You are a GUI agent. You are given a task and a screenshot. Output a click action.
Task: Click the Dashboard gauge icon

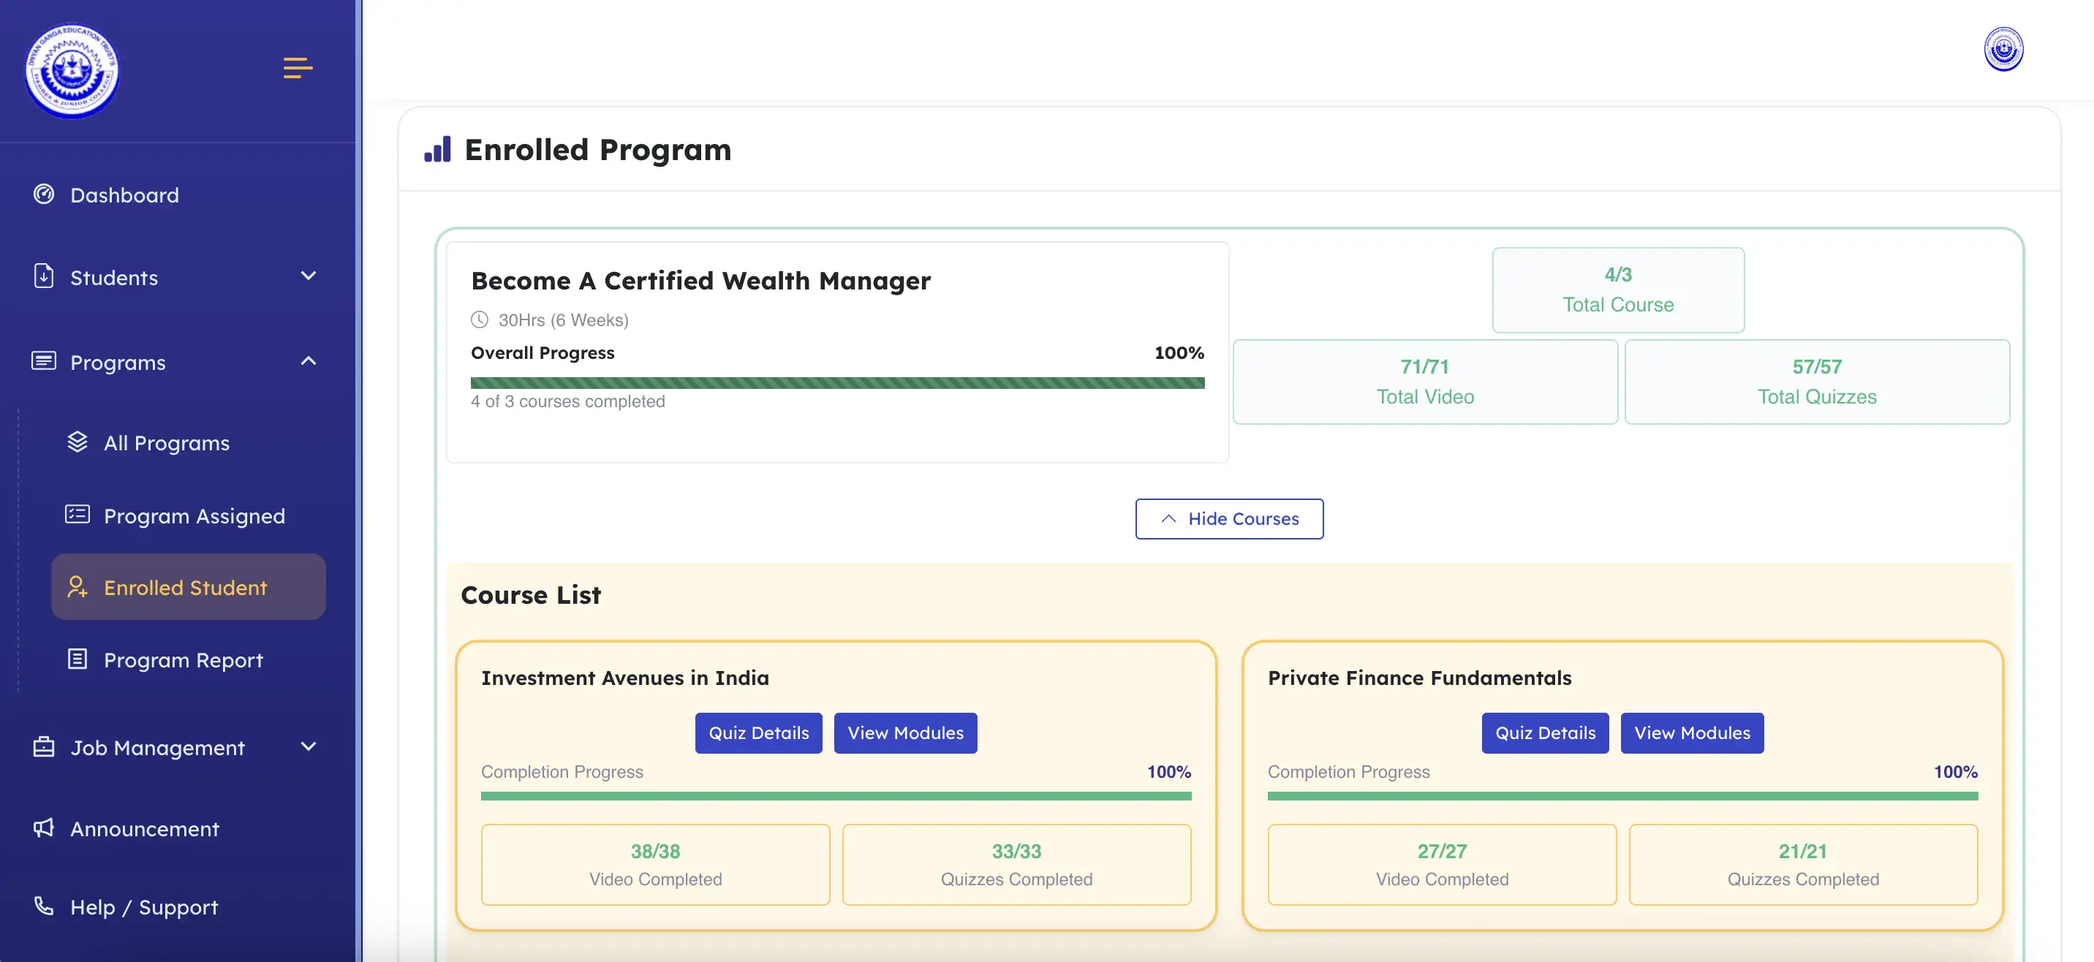(44, 194)
